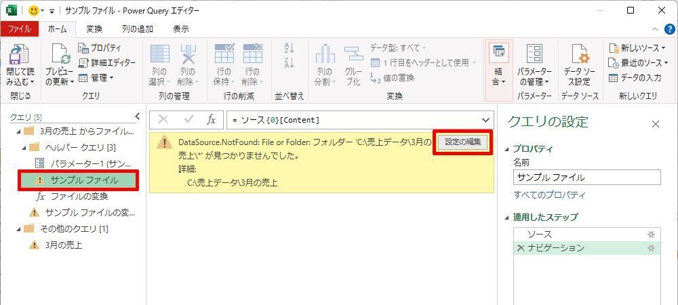Click Manage Parameters (パラメーターの管理) icon
Image resolution: width=678 pixels, height=305 pixels.
click(x=534, y=54)
